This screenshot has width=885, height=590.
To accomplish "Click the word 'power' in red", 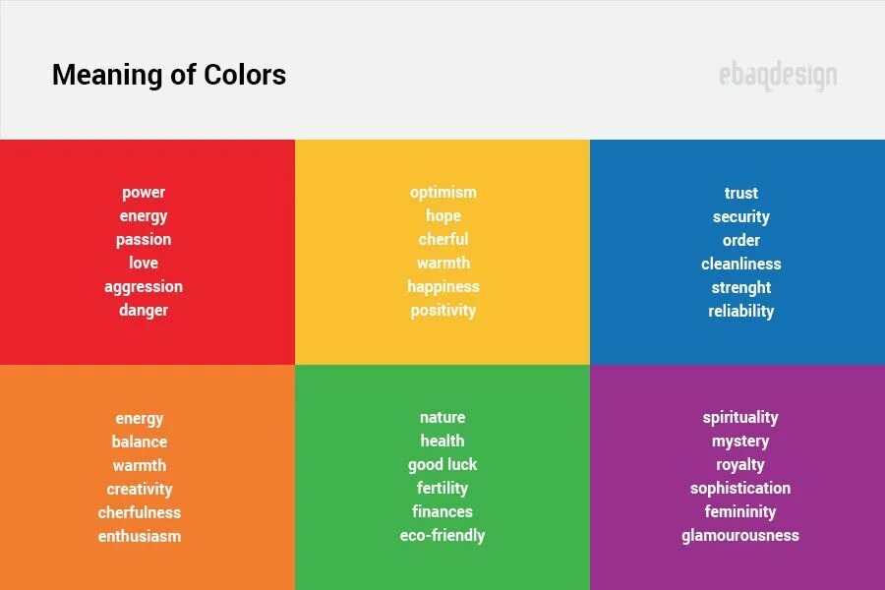I will click(144, 193).
